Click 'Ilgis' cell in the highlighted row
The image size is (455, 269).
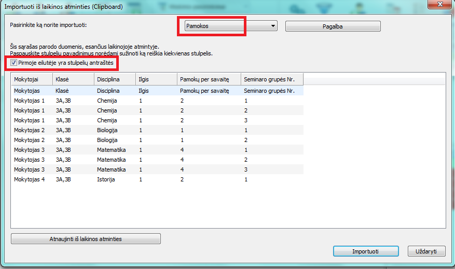(144, 91)
